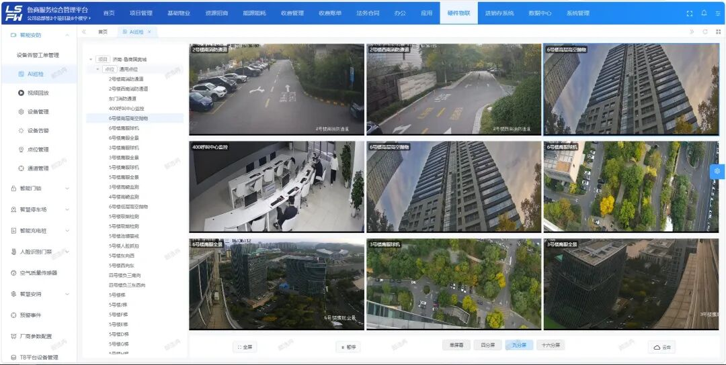726x365 pixels.
Task: Click the 全屏 fullscreen button
Action: (245, 347)
